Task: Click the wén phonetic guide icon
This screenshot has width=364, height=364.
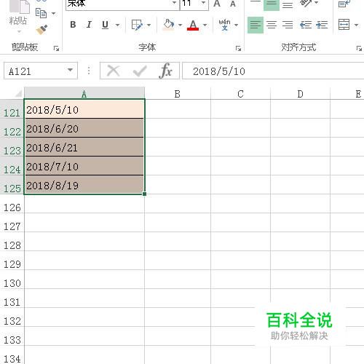Action: click(224, 25)
